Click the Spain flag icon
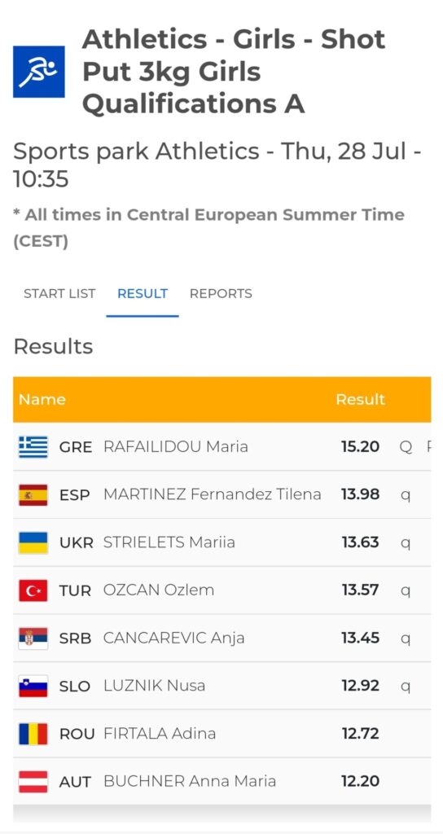443x834 pixels. click(33, 494)
